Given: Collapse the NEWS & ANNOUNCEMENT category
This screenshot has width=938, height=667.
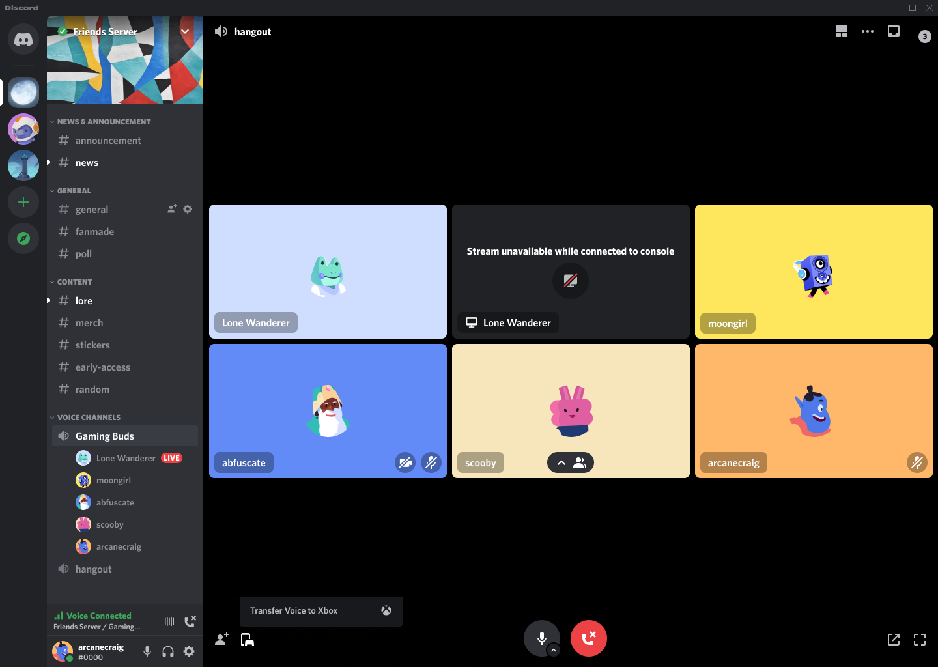Looking at the screenshot, I should pos(104,122).
